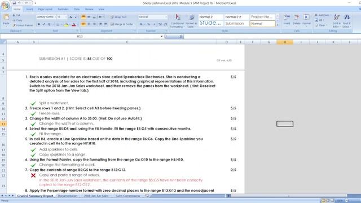Viewport: 361px width, 203px height.
Task: Toggle bottom vertical alignment
Action: click(94, 17)
